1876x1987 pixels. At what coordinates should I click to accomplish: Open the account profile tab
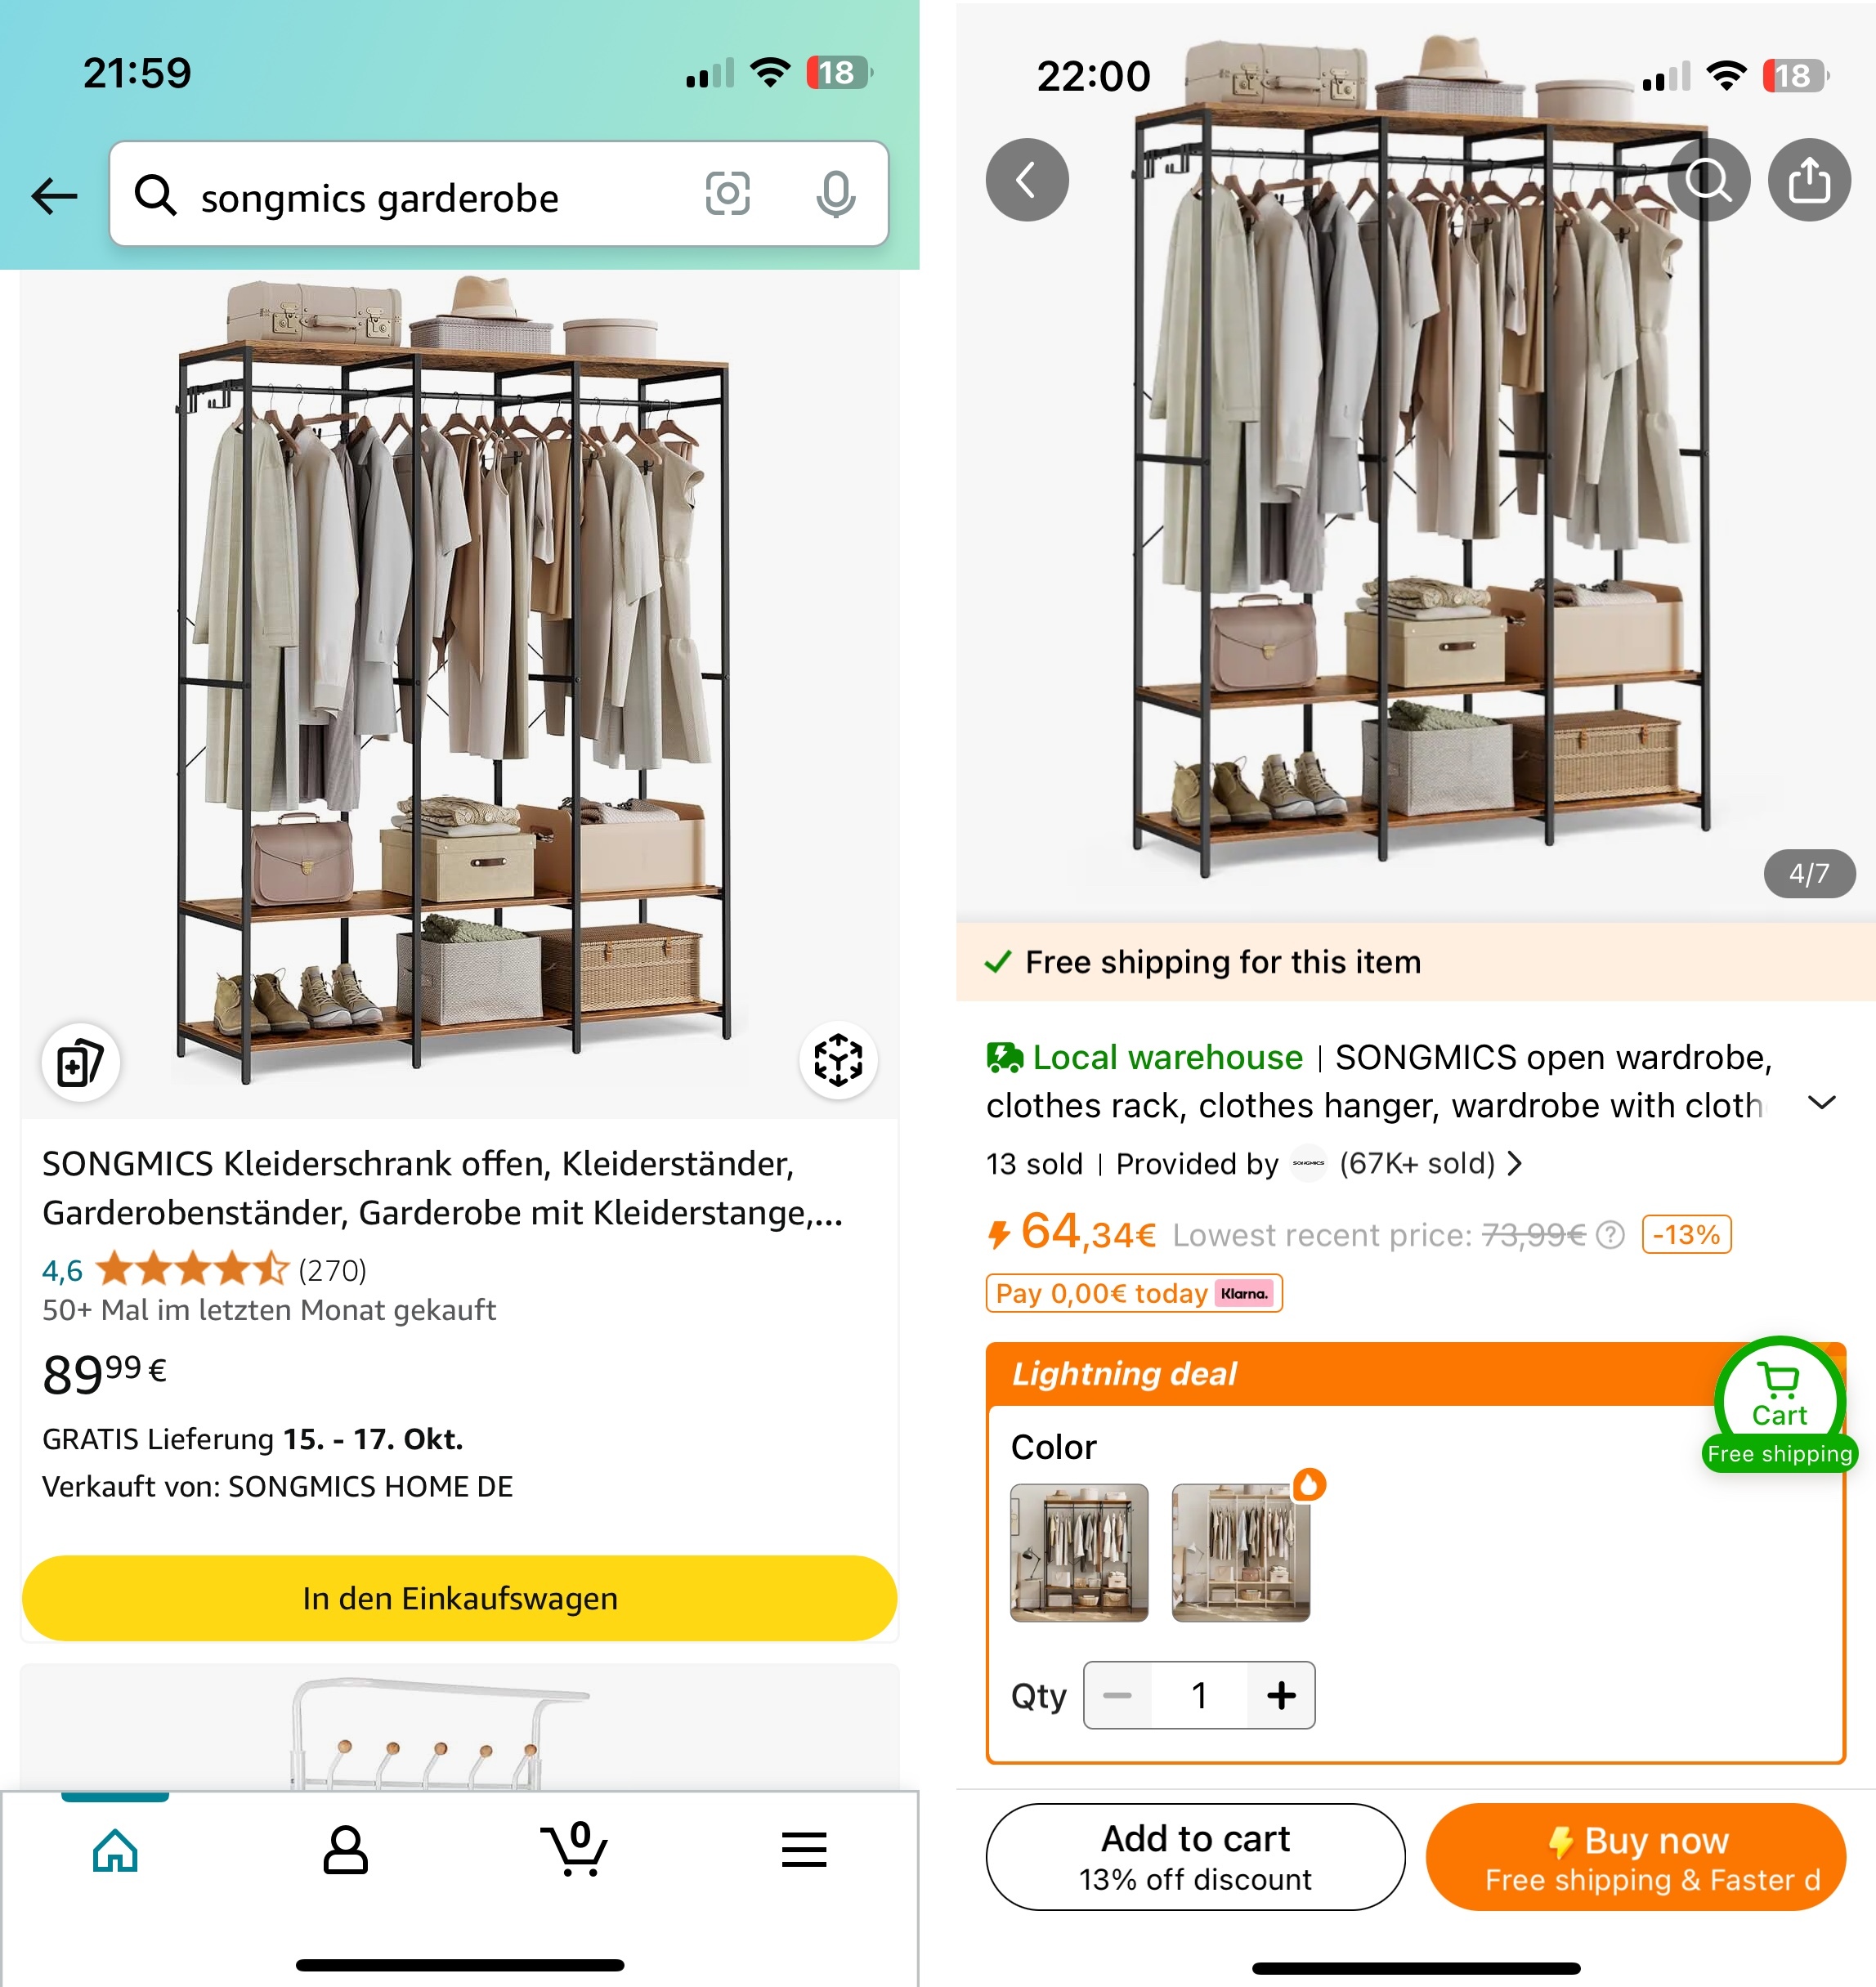coord(345,1850)
